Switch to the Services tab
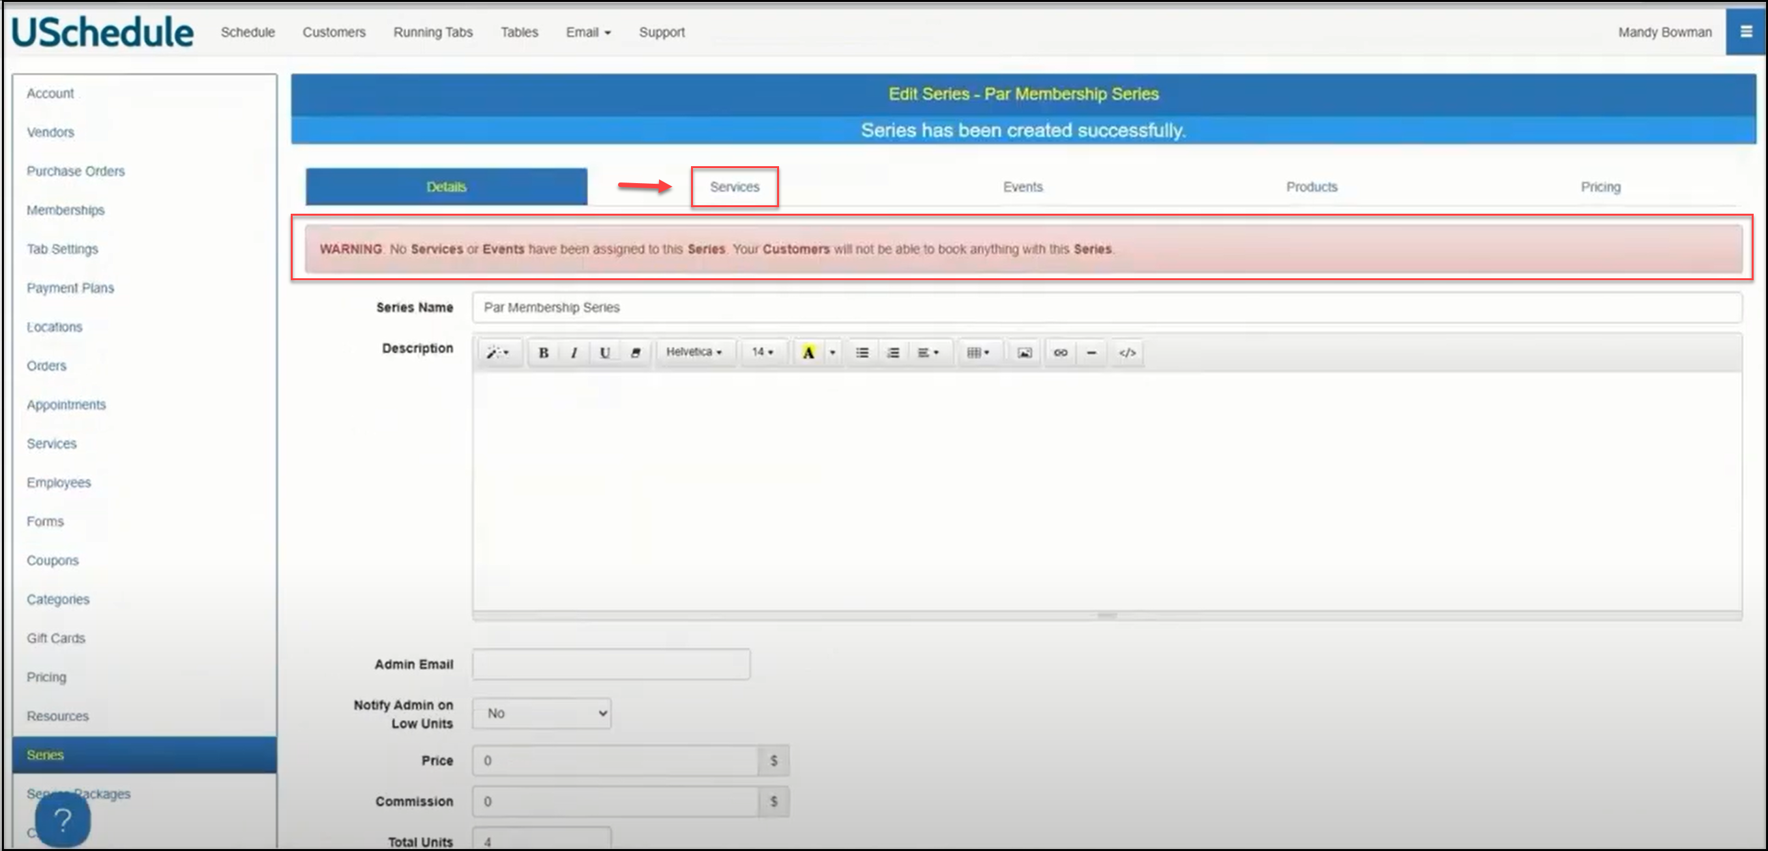The image size is (1768, 851). [x=734, y=186]
